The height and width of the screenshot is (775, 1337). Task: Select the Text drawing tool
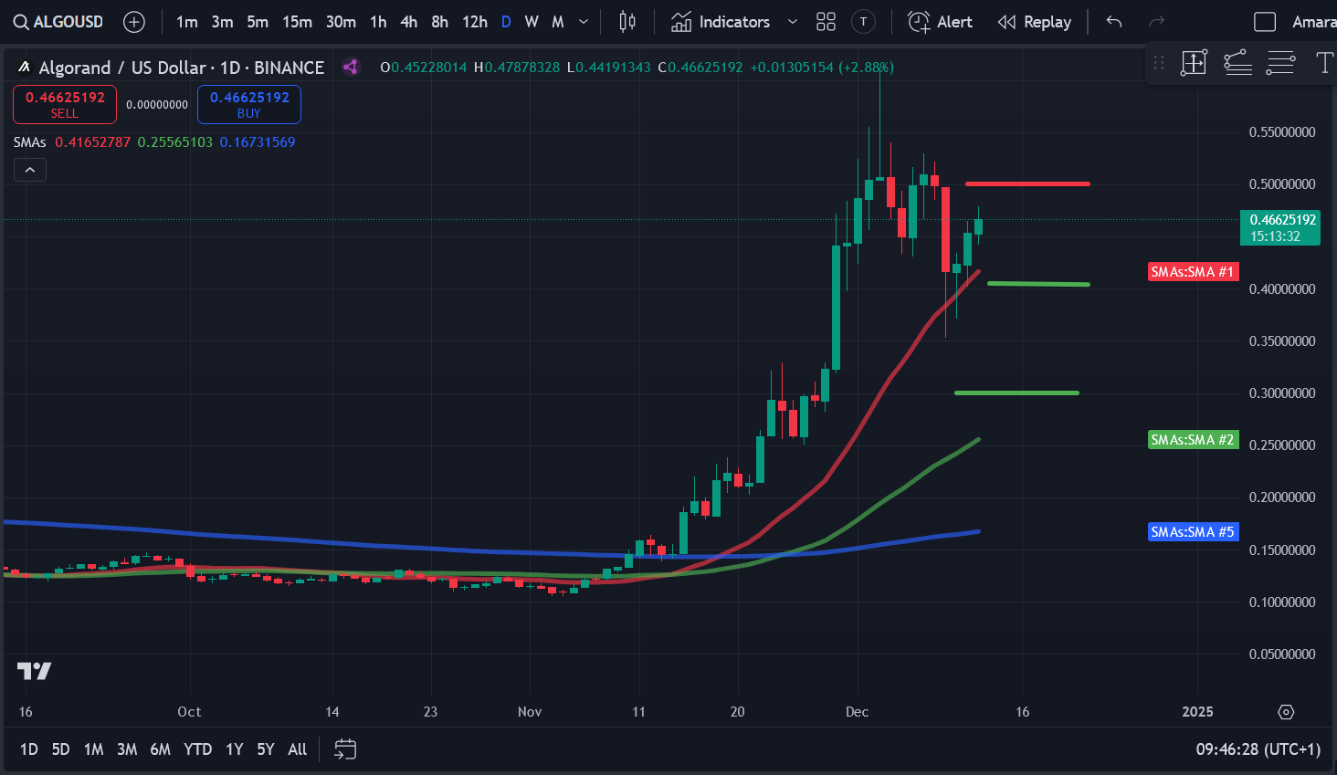[1324, 63]
